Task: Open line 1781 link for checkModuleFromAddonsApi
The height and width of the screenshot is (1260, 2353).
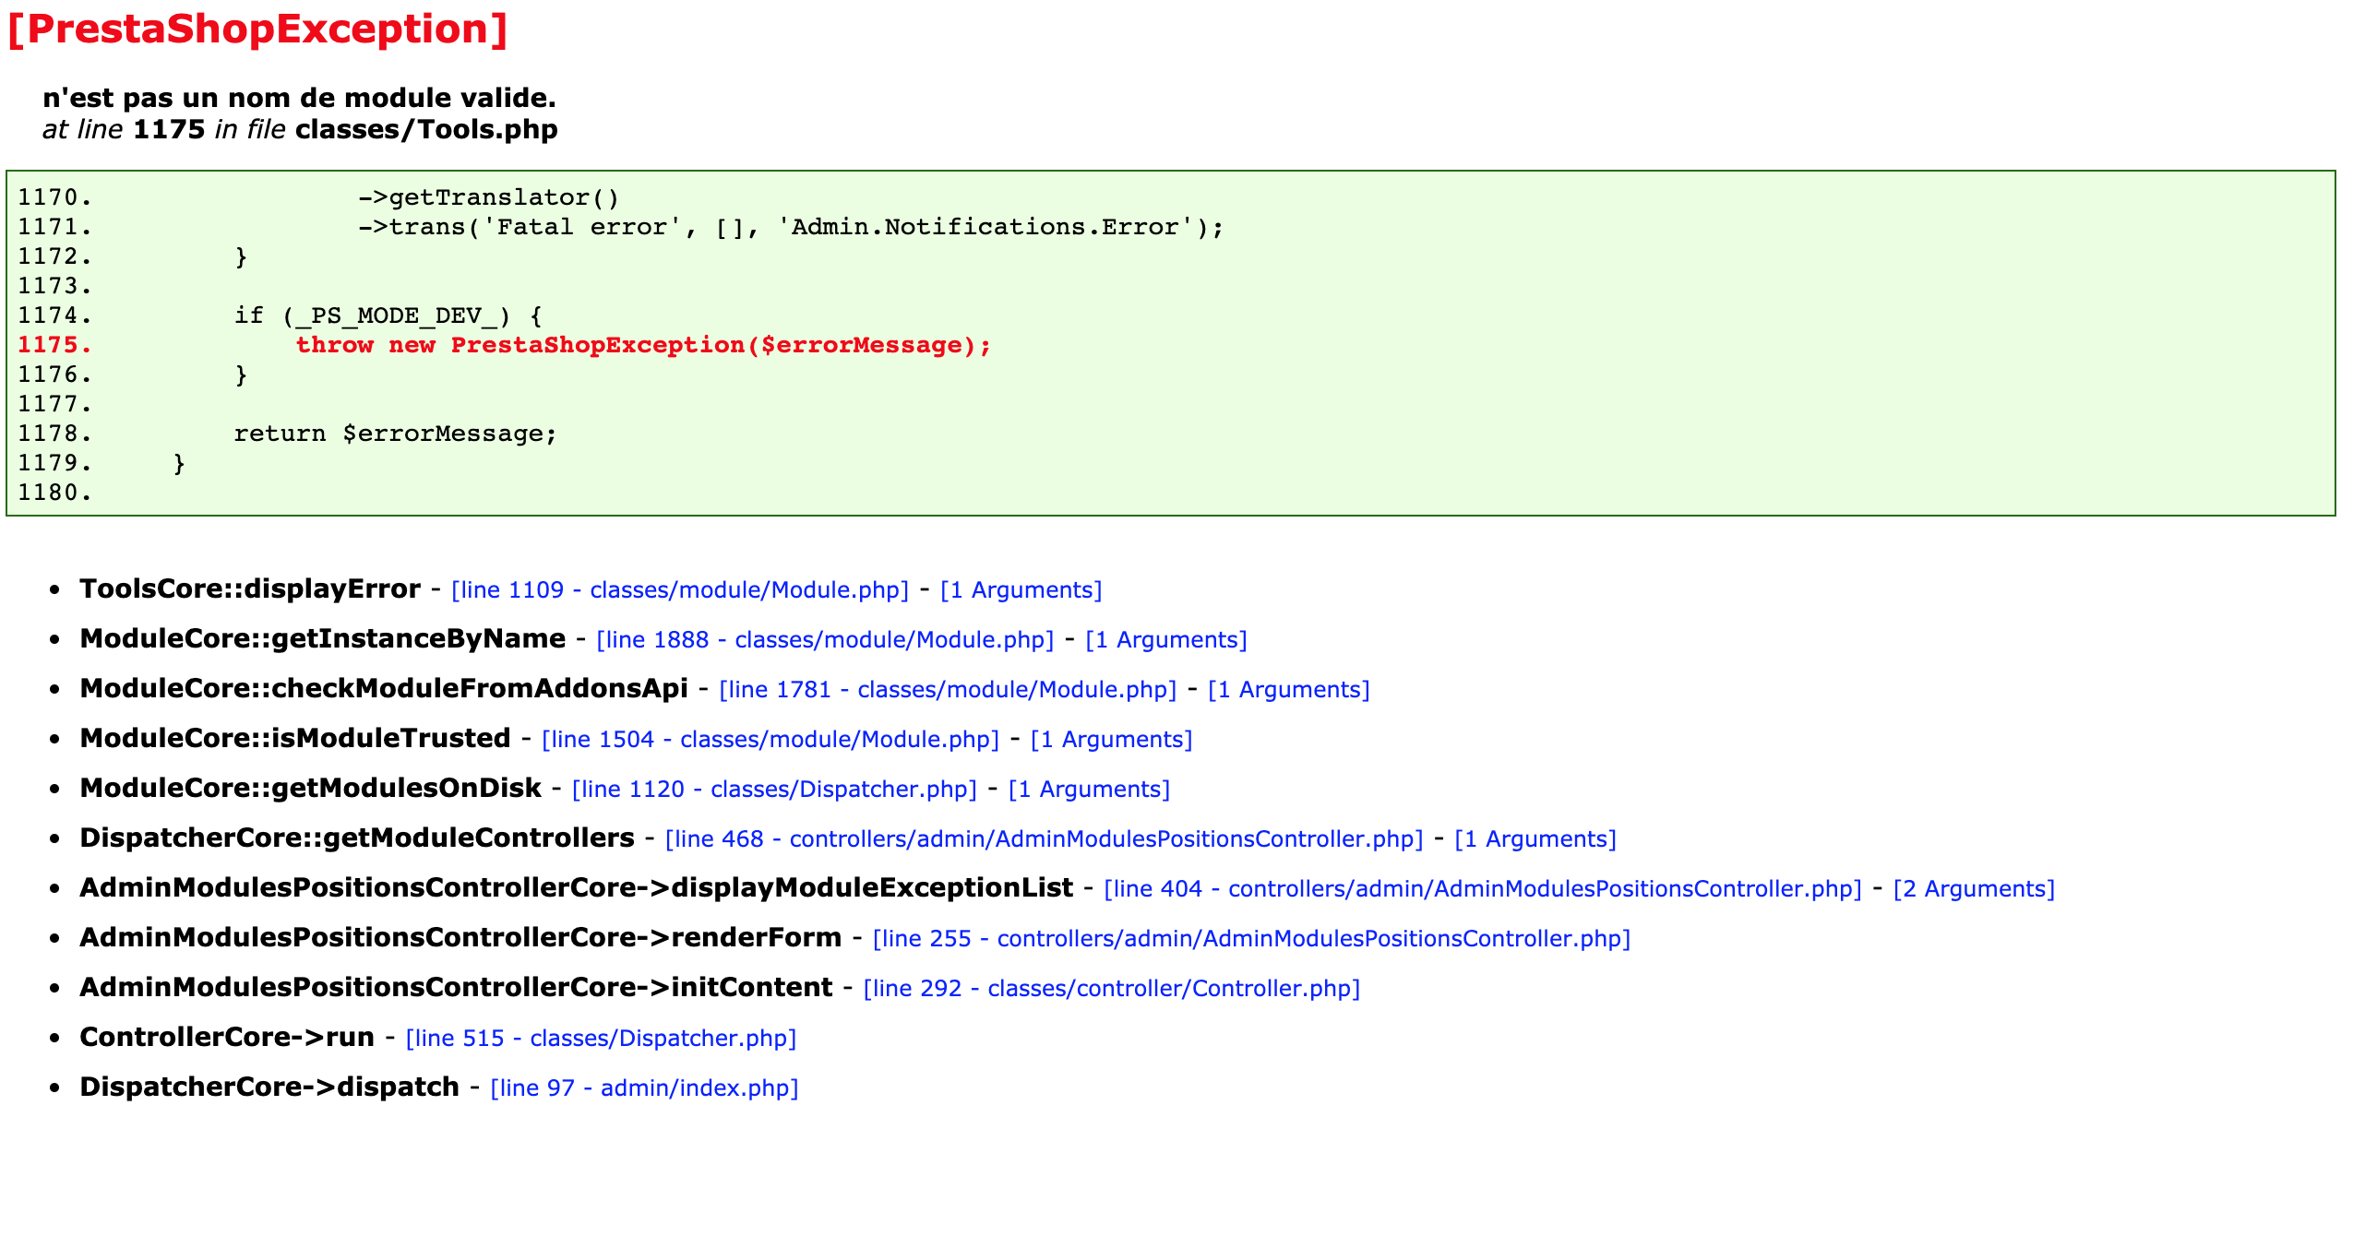Action: click(x=948, y=689)
